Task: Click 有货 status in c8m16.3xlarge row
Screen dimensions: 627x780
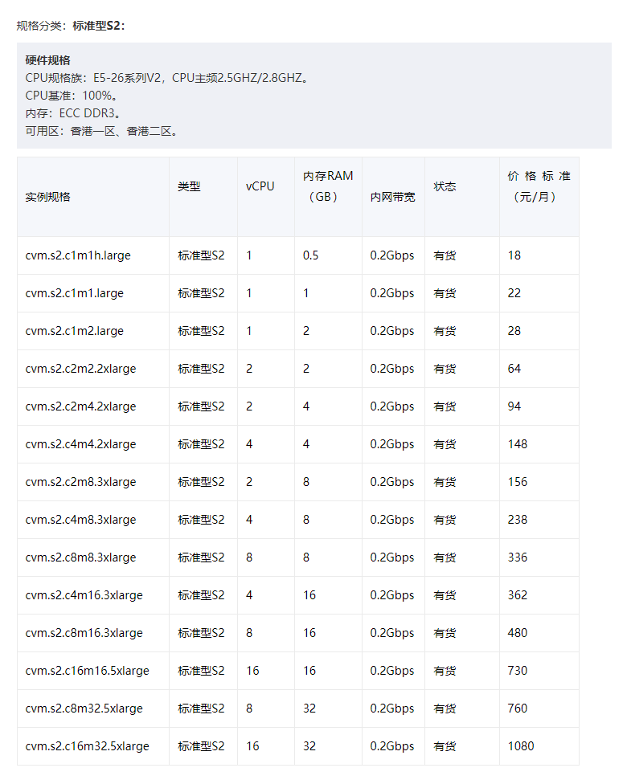Action: pyautogui.click(x=445, y=634)
